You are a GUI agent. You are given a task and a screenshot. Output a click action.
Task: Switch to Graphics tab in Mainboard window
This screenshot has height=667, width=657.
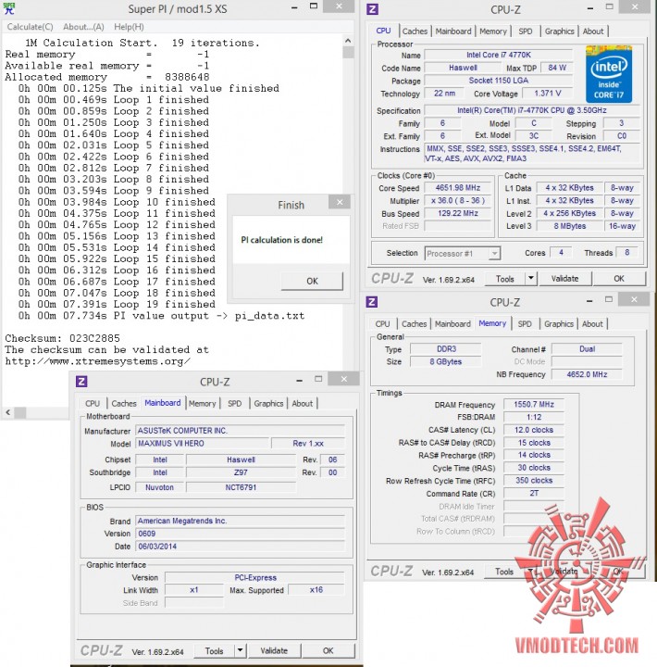pyautogui.click(x=268, y=403)
